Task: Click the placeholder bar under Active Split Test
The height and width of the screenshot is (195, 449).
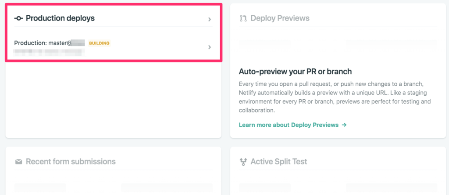Action: pyautogui.click(x=264, y=188)
